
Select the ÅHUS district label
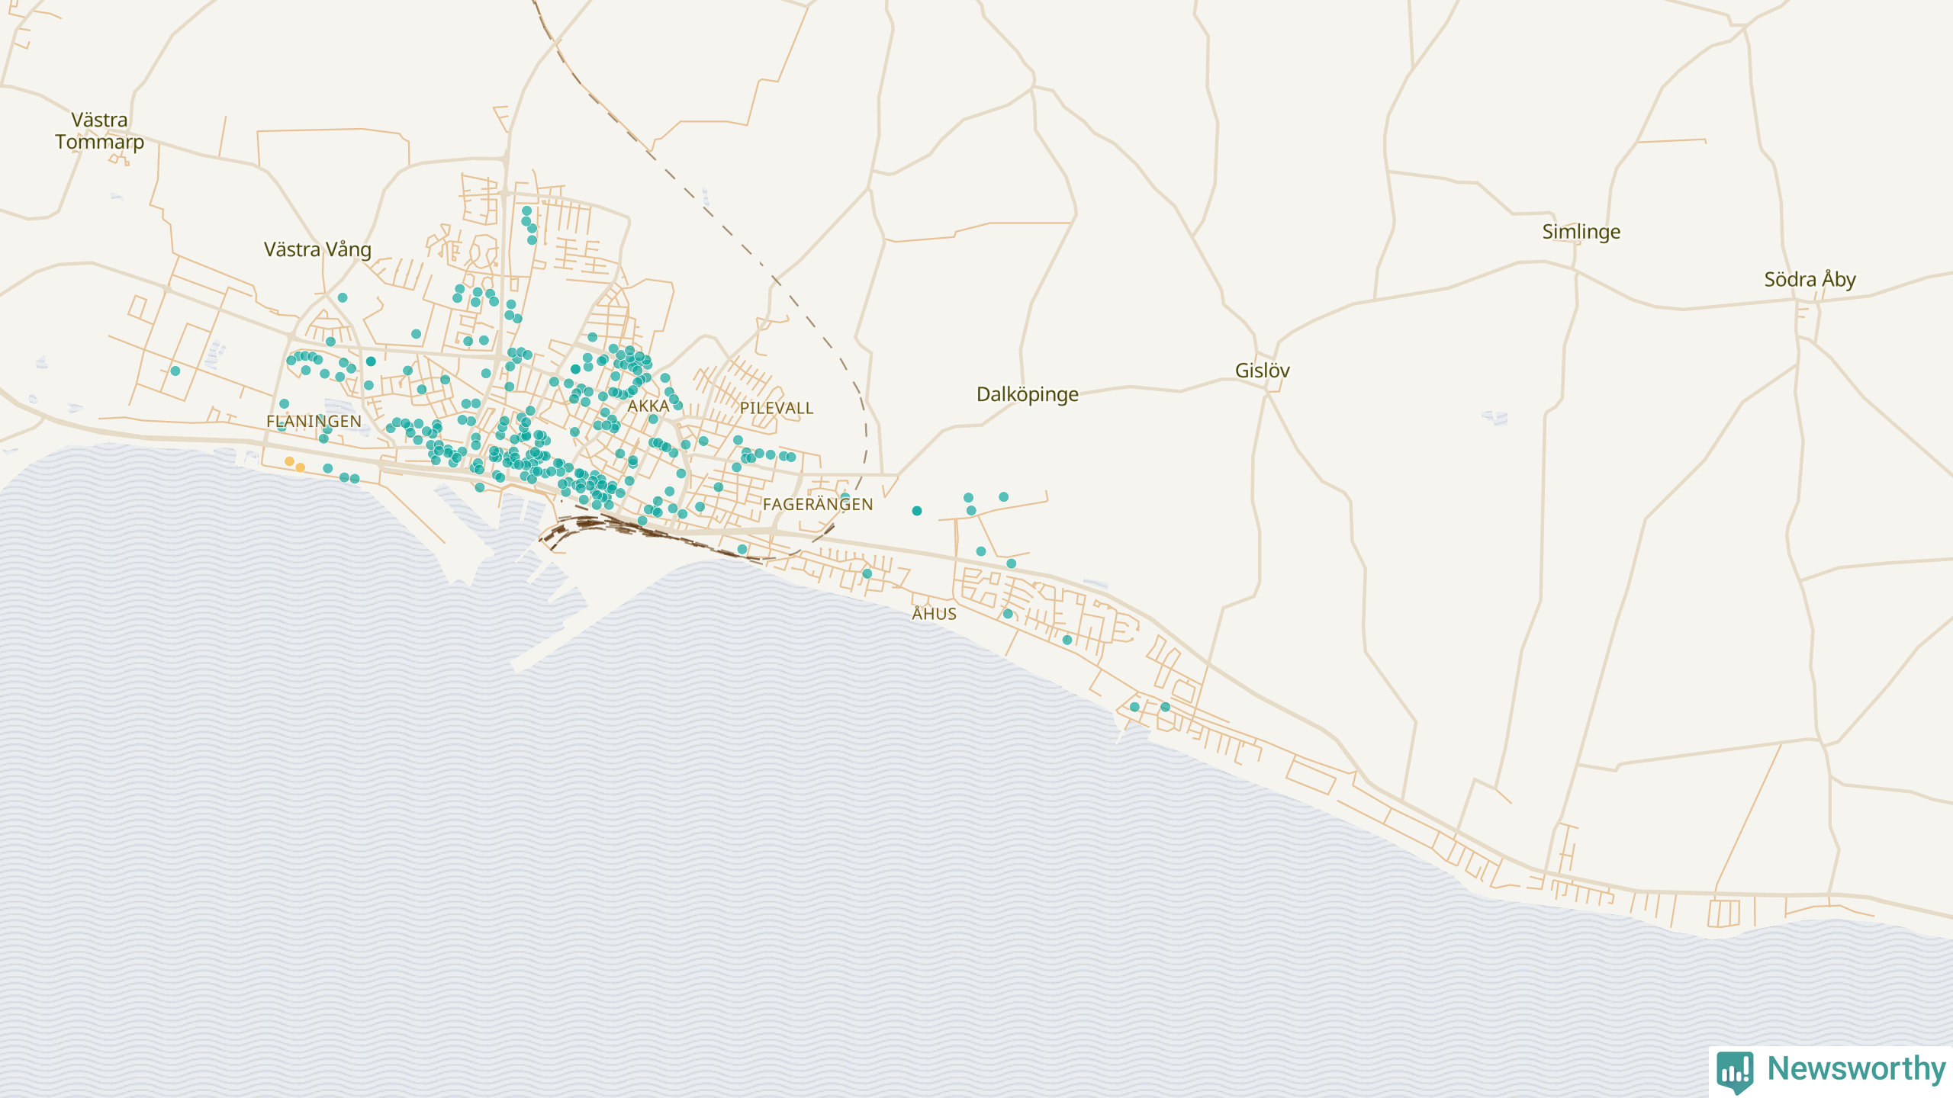934,614
